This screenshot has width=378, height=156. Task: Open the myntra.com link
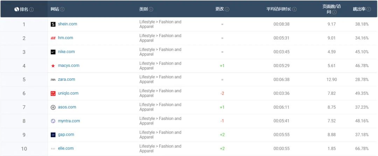point(69,121)
